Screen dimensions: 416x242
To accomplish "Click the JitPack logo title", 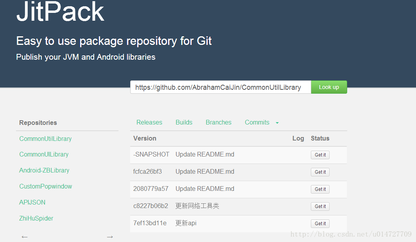I will tap(60, 11).
